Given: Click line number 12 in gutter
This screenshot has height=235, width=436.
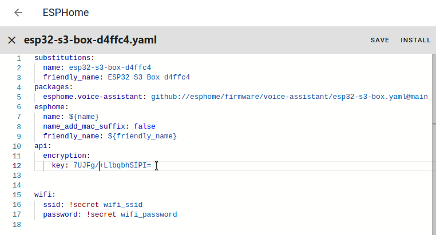Looking at the screenshot, I should click(17, 166).
